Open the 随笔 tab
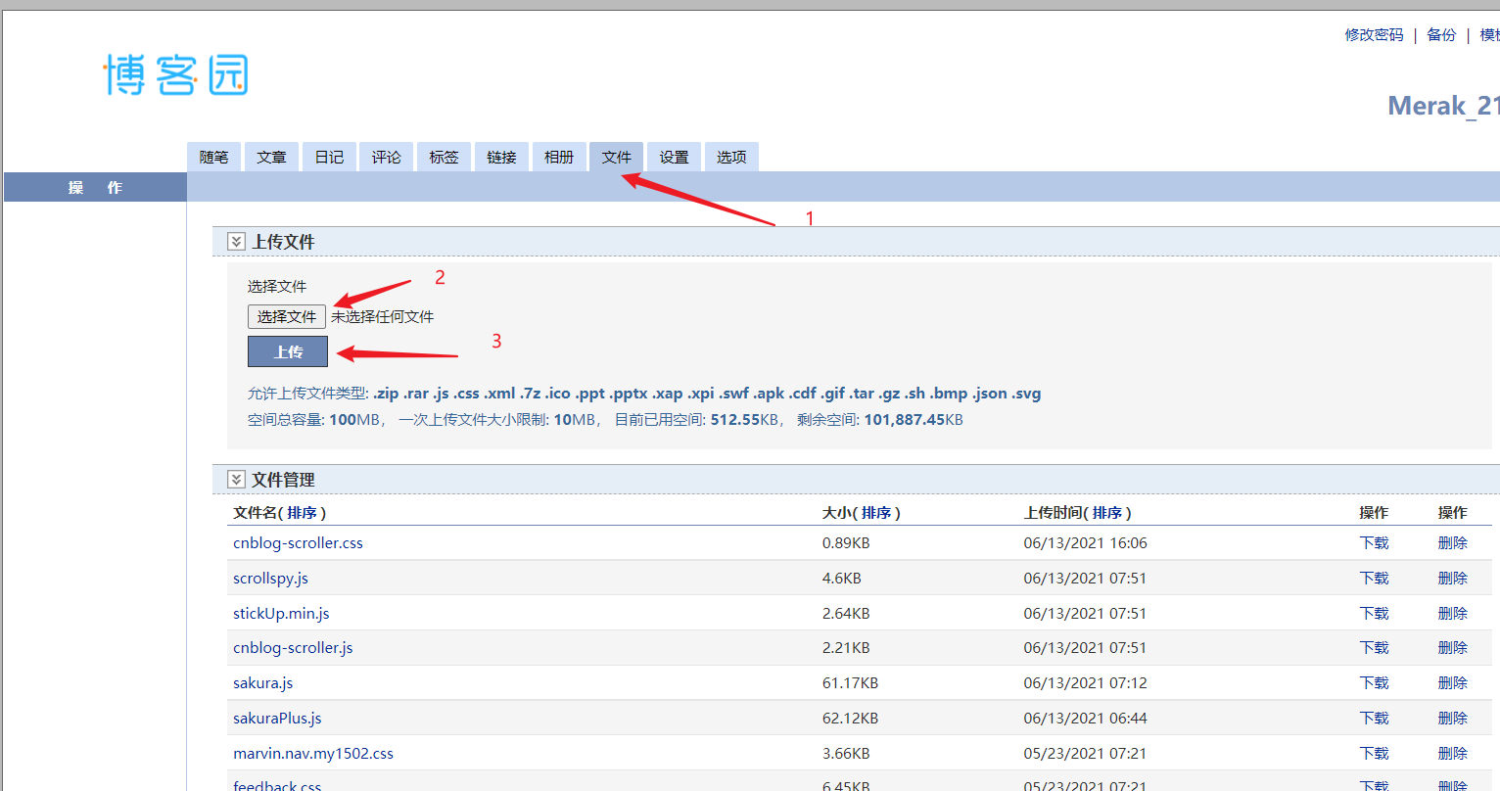Image resolution: width=1500 pixels, height=791 pixels. pyautogui.click(x=213, y=157)
